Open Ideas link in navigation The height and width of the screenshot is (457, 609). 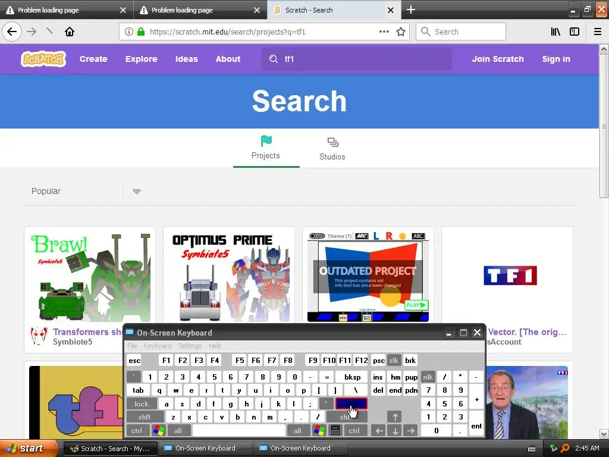click(186, 59)
